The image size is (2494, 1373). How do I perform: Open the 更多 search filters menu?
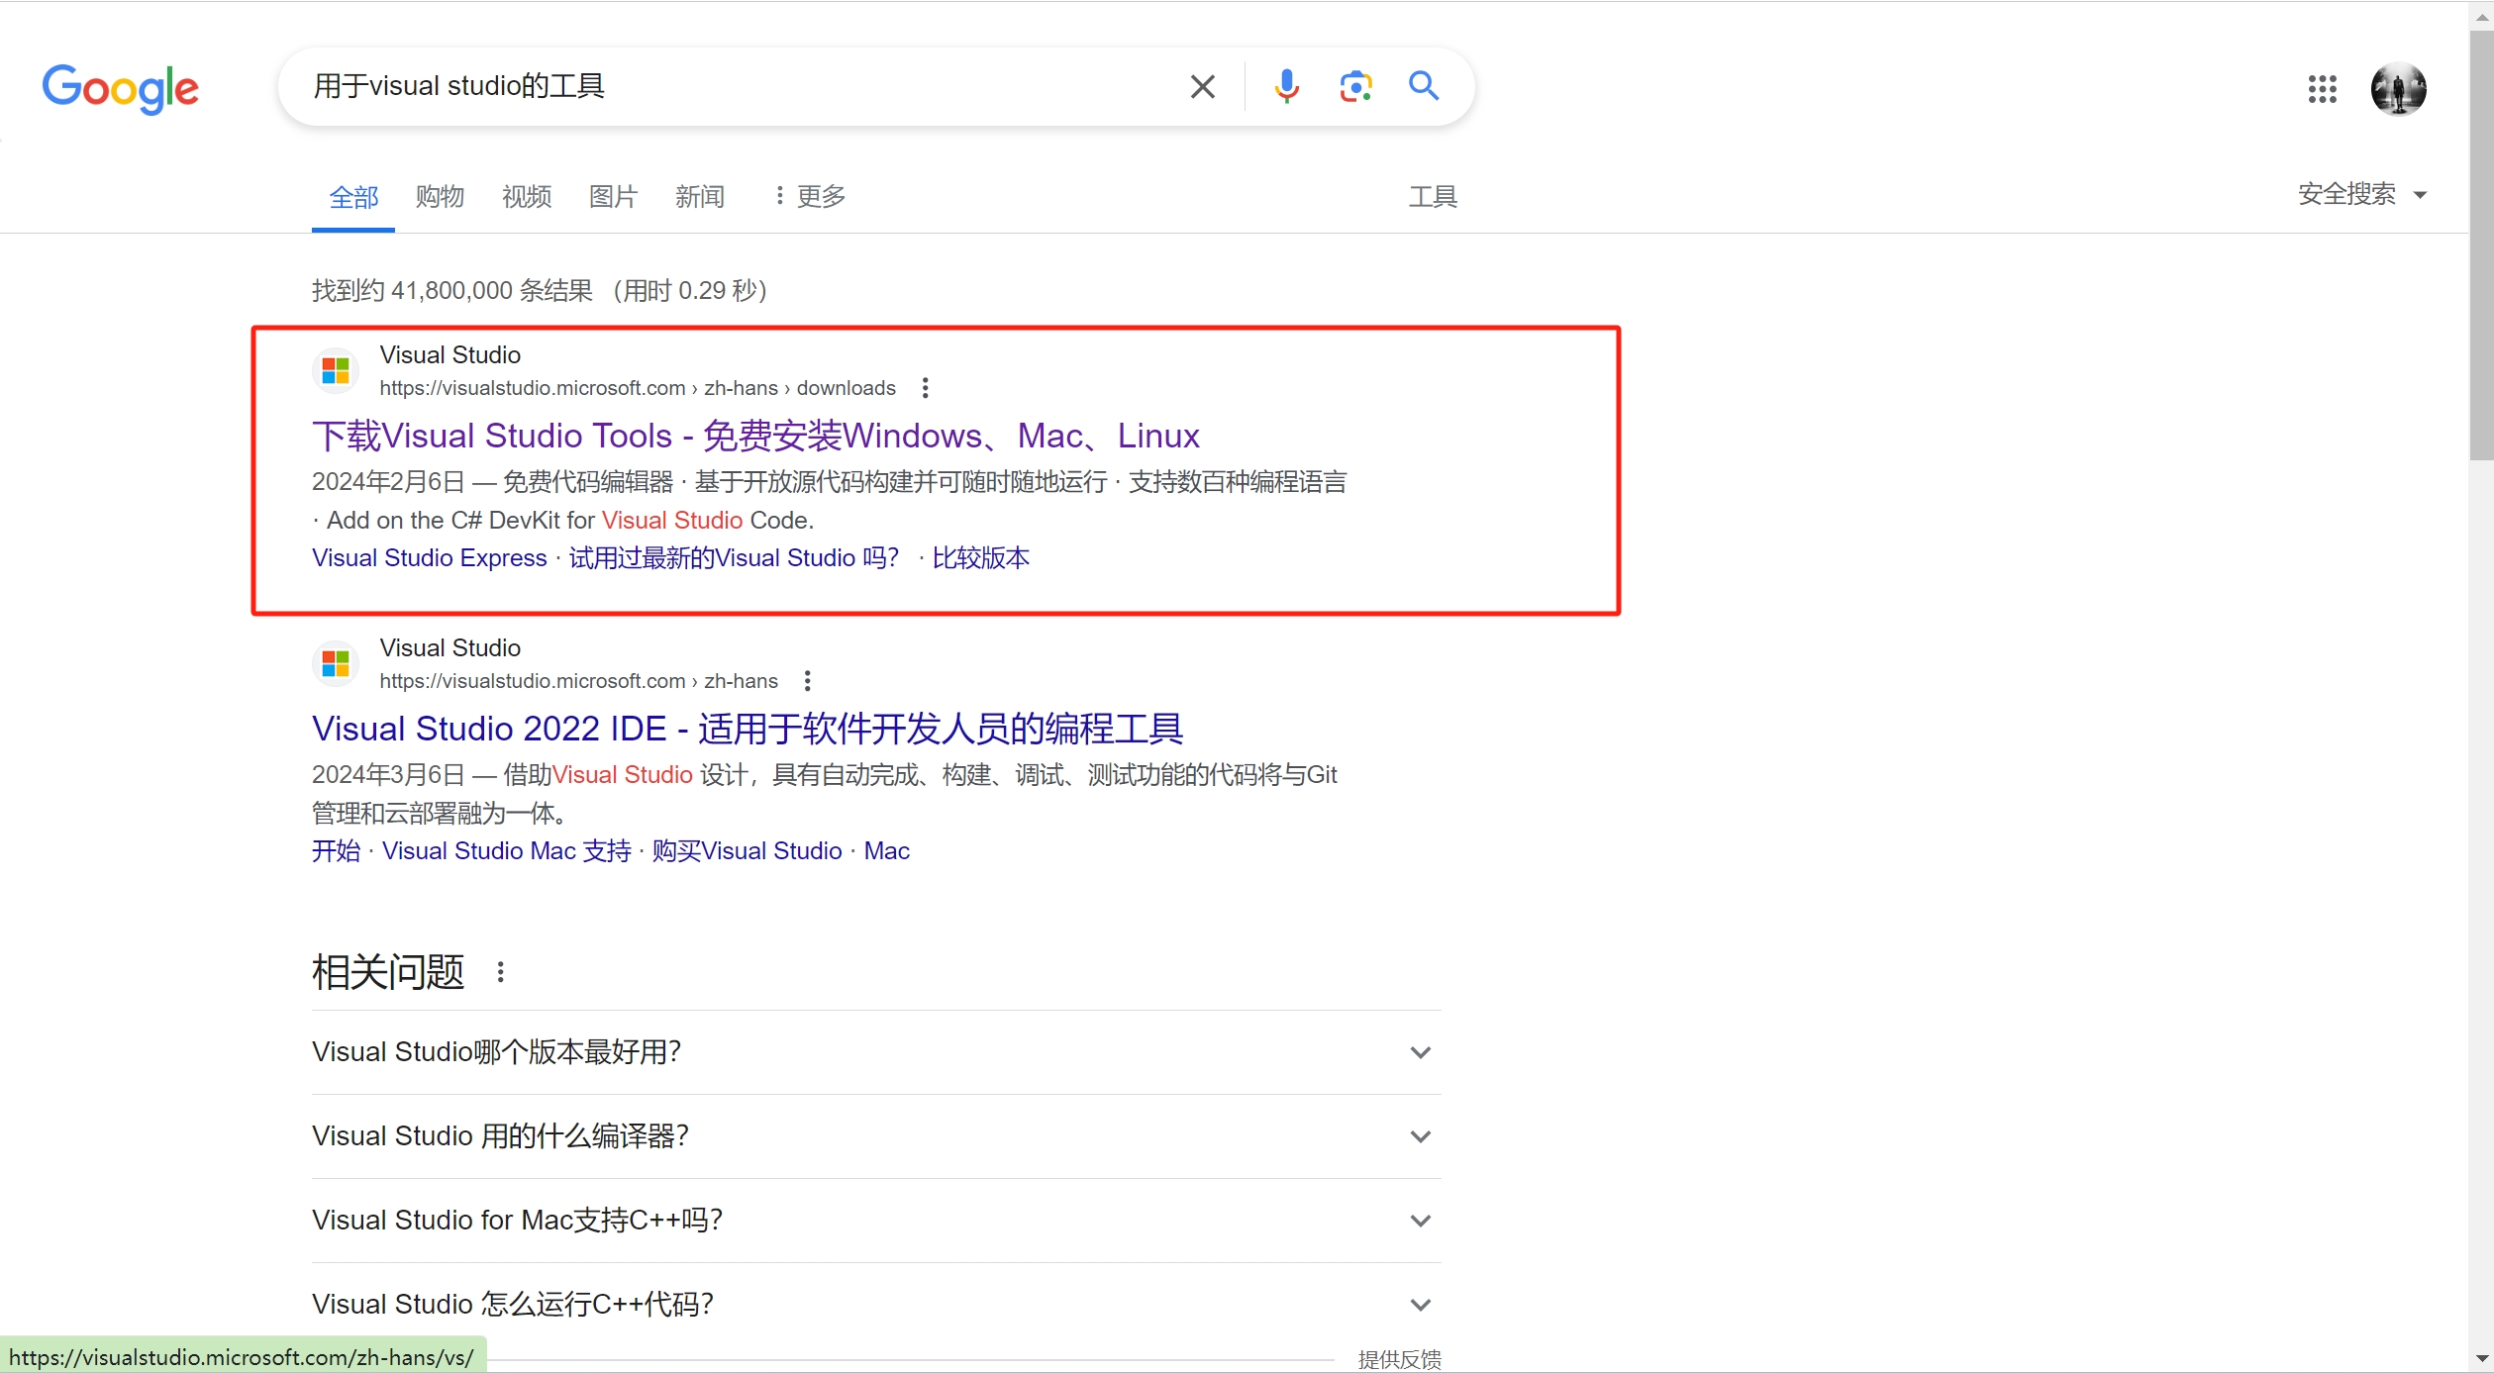[810, 197]
